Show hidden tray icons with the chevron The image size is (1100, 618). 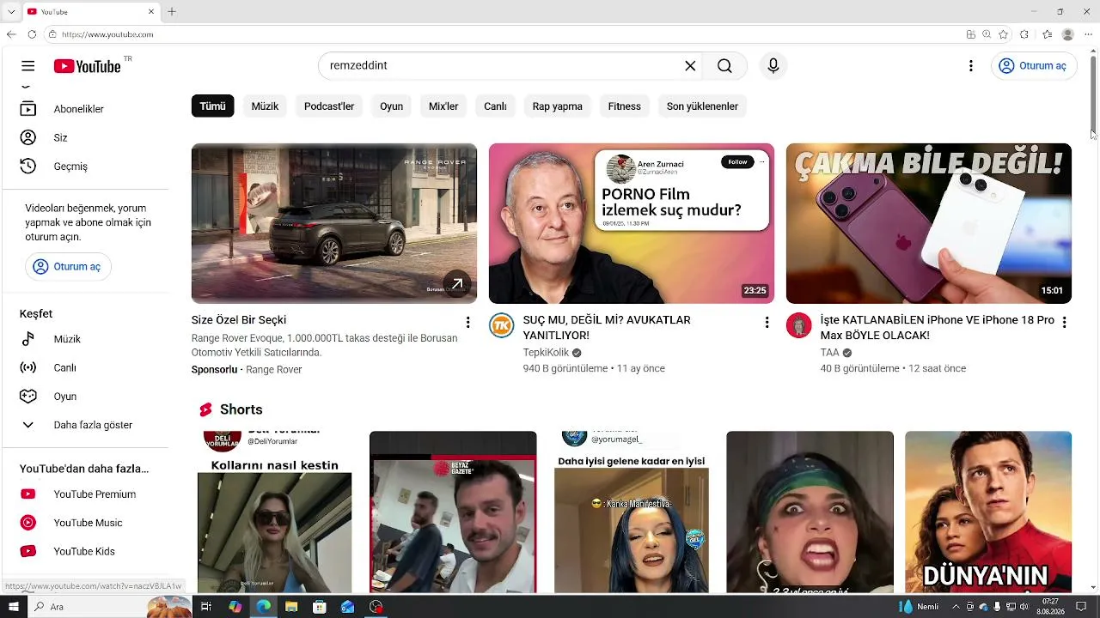[x=956, y=607]
